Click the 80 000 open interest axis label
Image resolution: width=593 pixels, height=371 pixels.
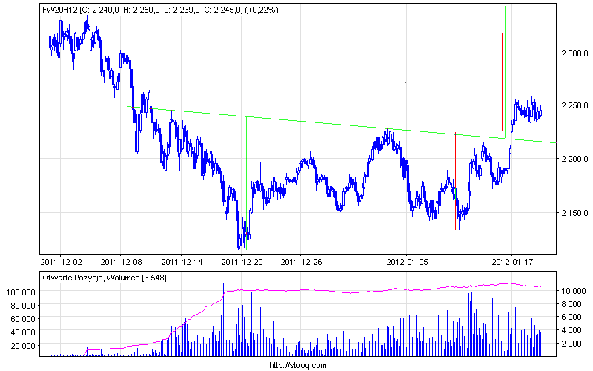(23, 306)
